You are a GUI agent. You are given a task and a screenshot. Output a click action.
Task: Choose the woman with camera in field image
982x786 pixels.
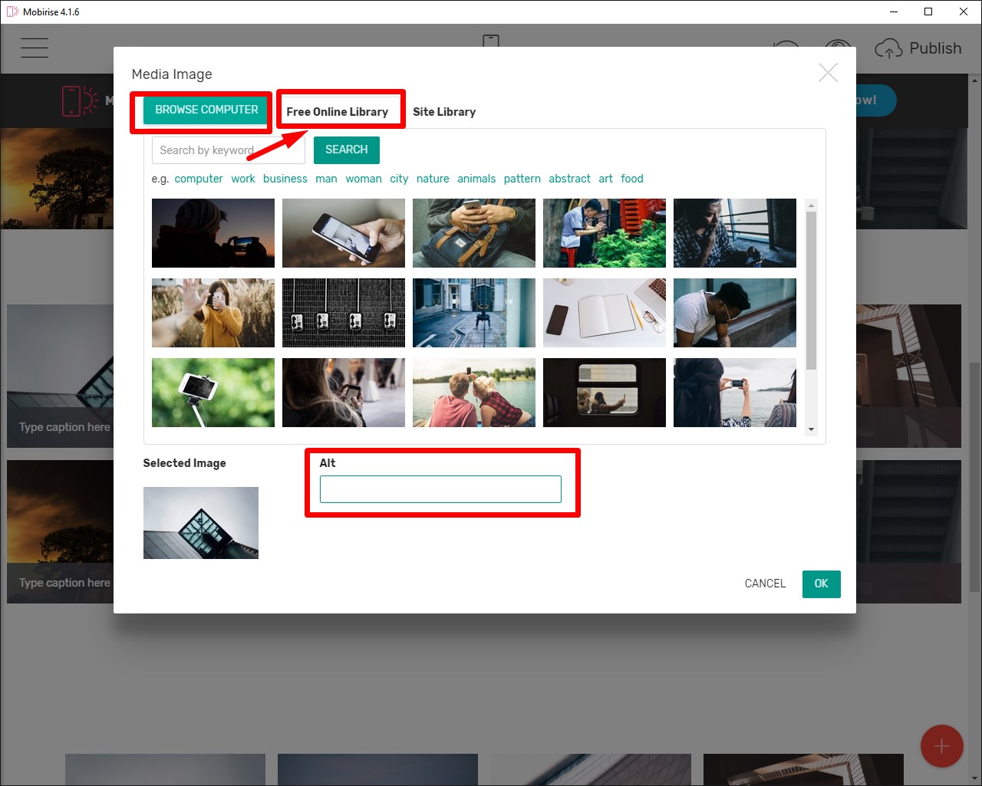click(x=213, y=312)
